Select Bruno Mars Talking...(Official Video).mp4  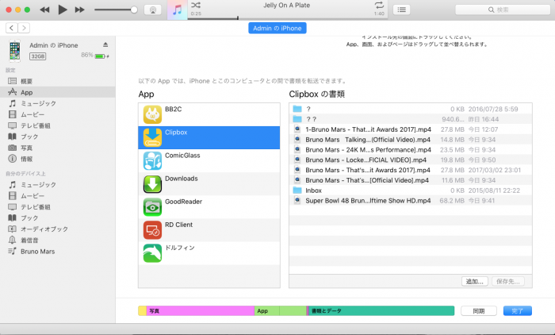point(411,139)
